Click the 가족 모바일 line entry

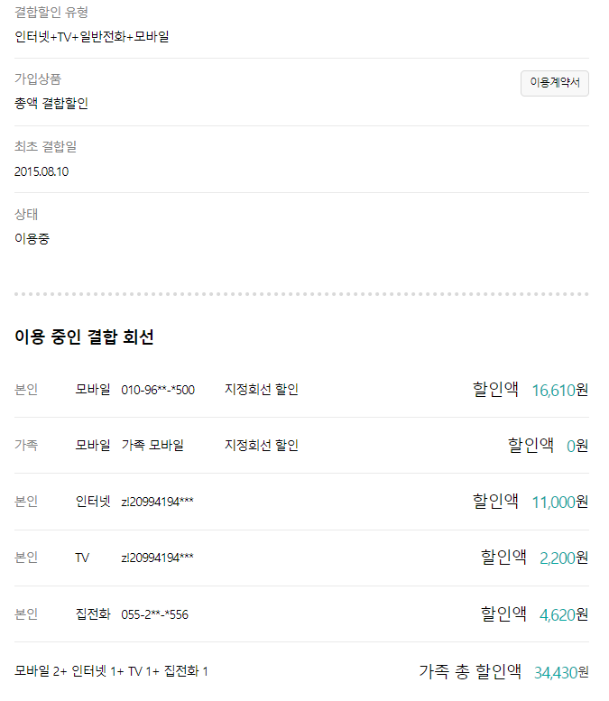tap(152, 446)
